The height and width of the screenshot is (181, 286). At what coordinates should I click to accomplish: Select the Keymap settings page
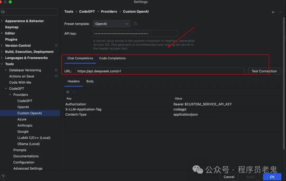click(x=12, y=27)
